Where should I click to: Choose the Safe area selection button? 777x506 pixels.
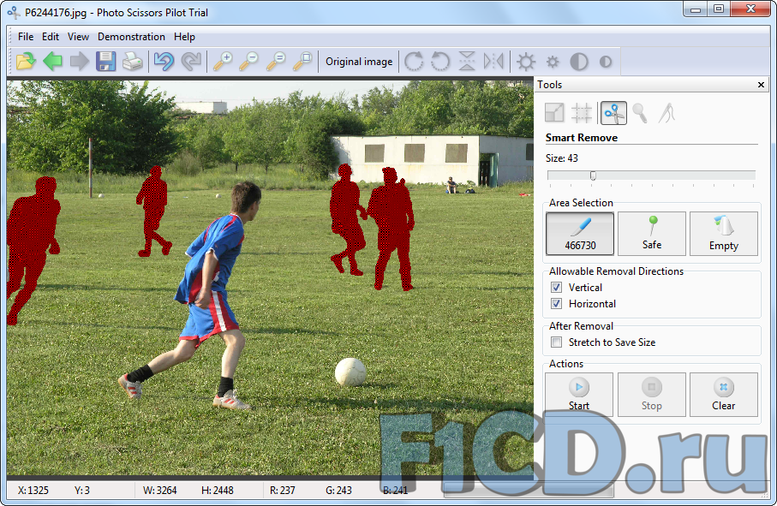tap(652, 234)
